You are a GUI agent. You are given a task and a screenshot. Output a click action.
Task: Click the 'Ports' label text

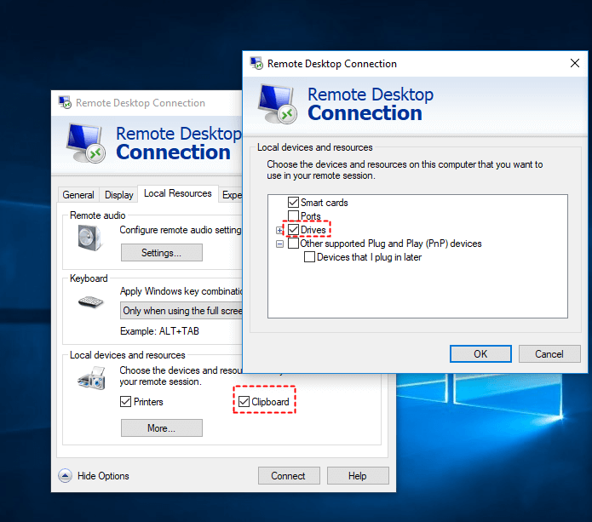pyautogui.click(x=311, y=216)
